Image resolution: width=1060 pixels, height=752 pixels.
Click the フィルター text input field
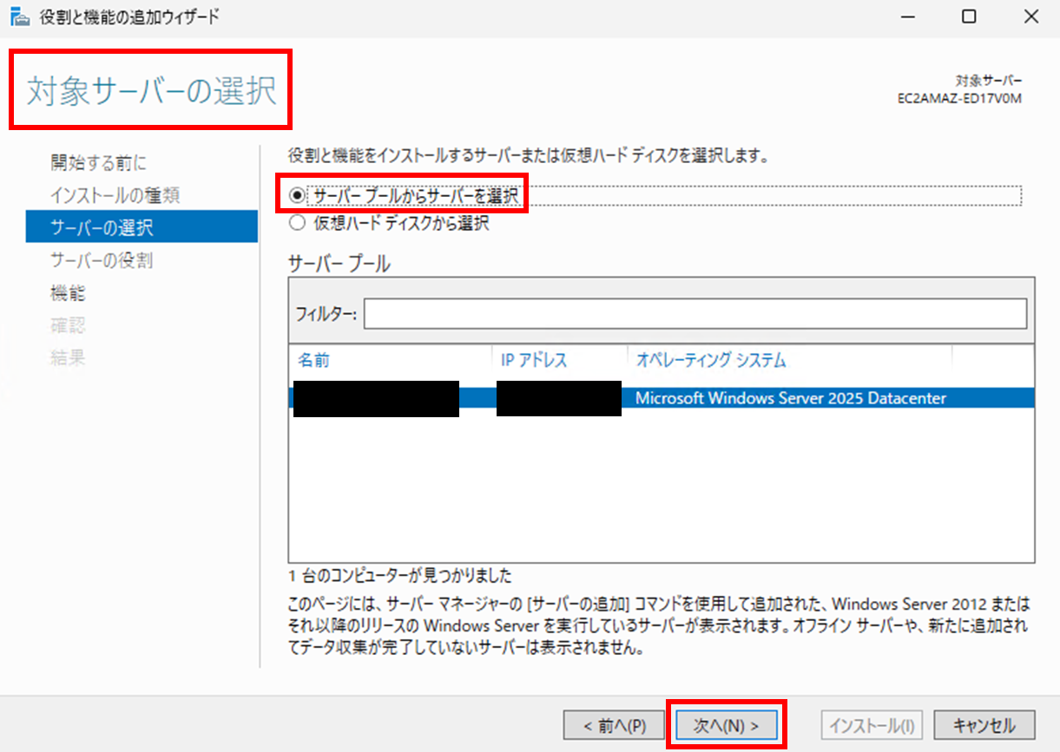(x=695, y=314)
